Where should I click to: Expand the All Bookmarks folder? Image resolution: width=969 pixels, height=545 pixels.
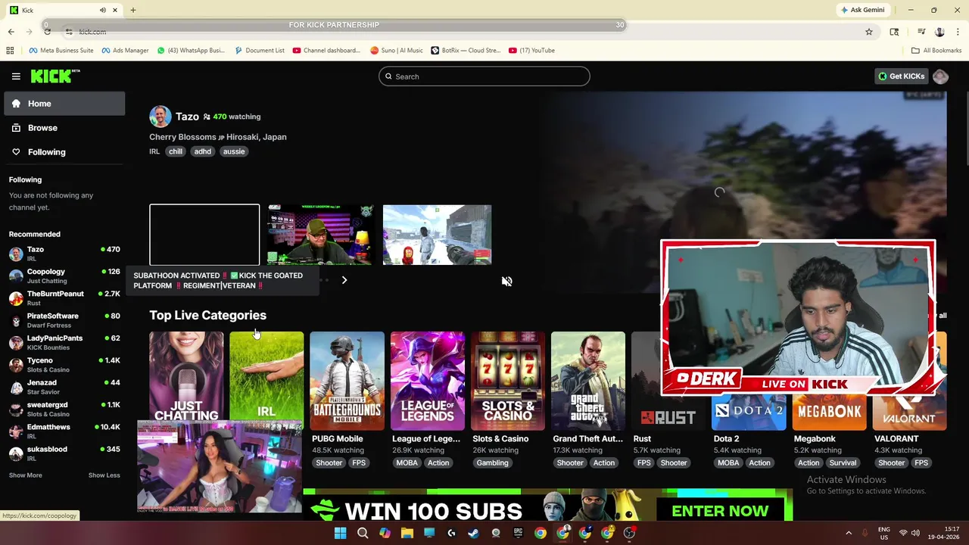click(936, 51)
